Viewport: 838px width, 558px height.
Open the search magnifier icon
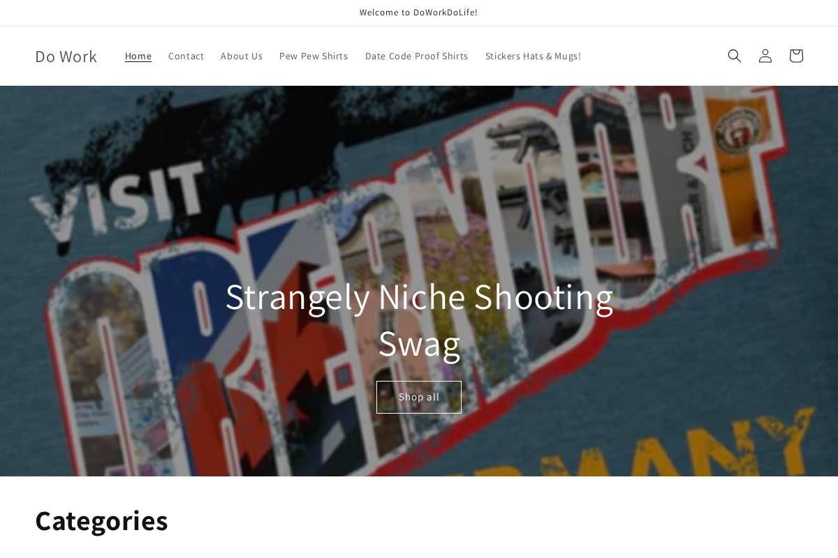[x=734, y=56]
